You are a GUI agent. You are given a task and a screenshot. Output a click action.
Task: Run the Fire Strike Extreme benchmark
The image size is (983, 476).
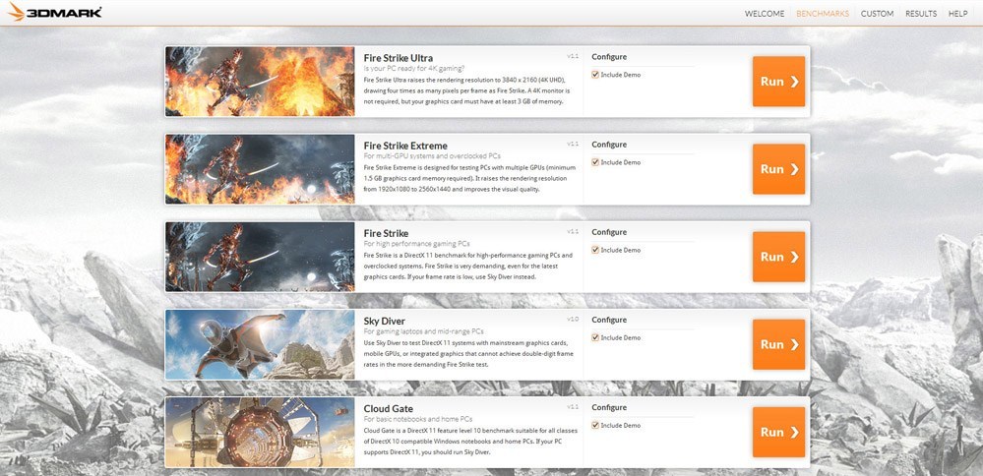click(778, 169)
